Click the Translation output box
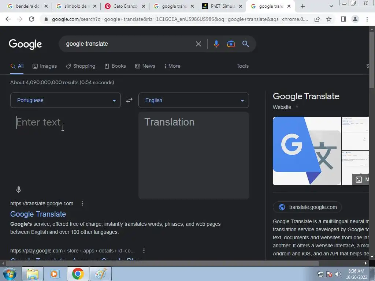Image resolution: width=375 pixels, height=281 pixels. coord(193,155)
